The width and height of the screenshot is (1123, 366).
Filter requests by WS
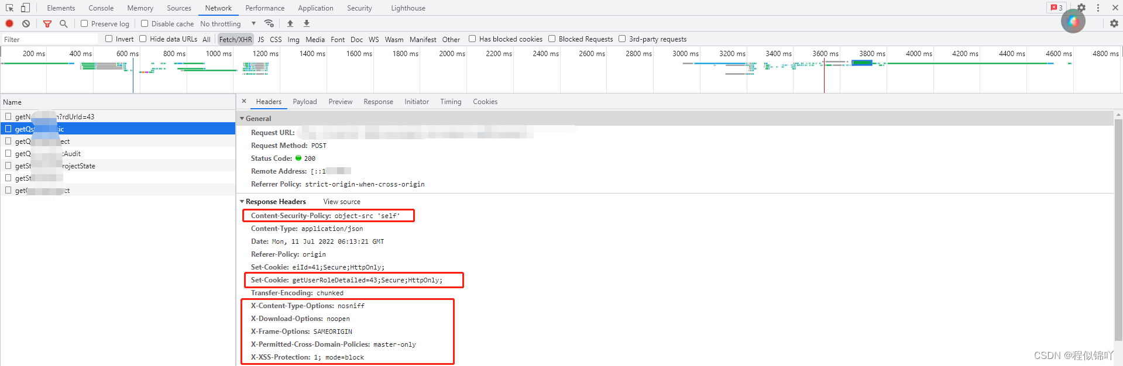click(x=374, y=39)
